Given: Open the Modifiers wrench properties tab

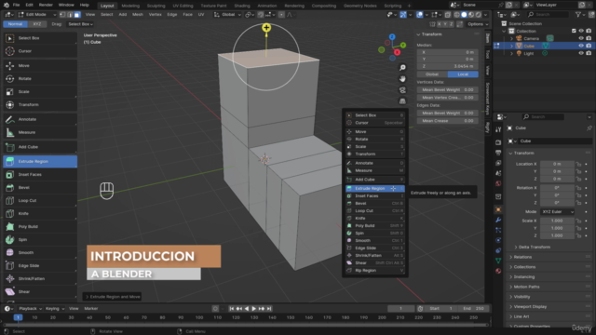Looking at the screenshot, I should coord(498,220).
